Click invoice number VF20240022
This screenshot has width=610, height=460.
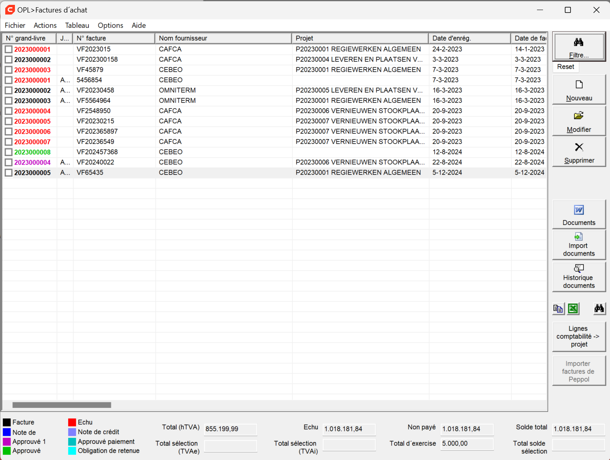pyautogui.click(x=96, y=162)
